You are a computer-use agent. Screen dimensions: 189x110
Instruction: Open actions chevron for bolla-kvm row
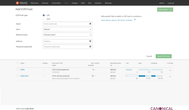[170, 77]
